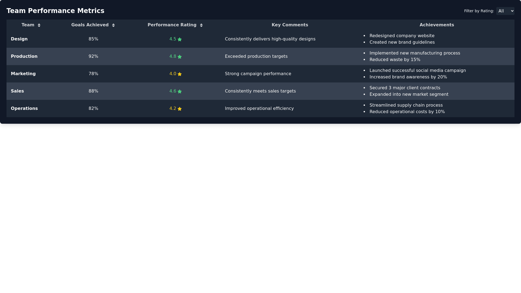Click sort arrows next to Goals Achieved

(x=113, y=25)
